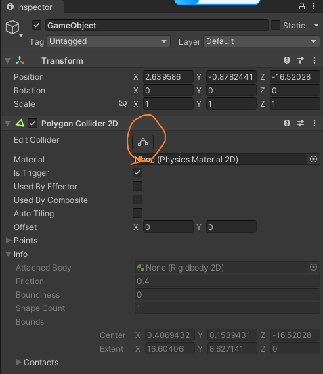The height and width of the screenshot is (374, 323).
Task: Open Inspector window options menu
Action: point(314,7)
